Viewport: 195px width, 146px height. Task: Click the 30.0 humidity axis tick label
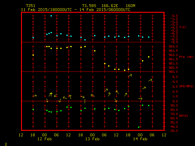175,131
